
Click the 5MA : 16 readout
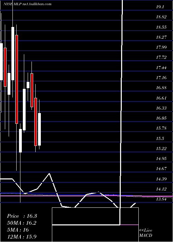click(18, 230)
